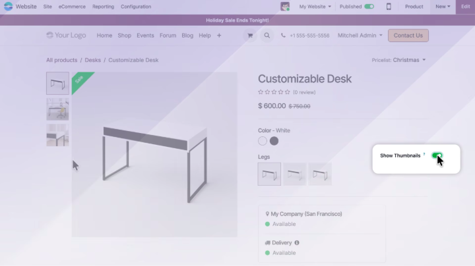Select the second Legs option

[295, 174]
